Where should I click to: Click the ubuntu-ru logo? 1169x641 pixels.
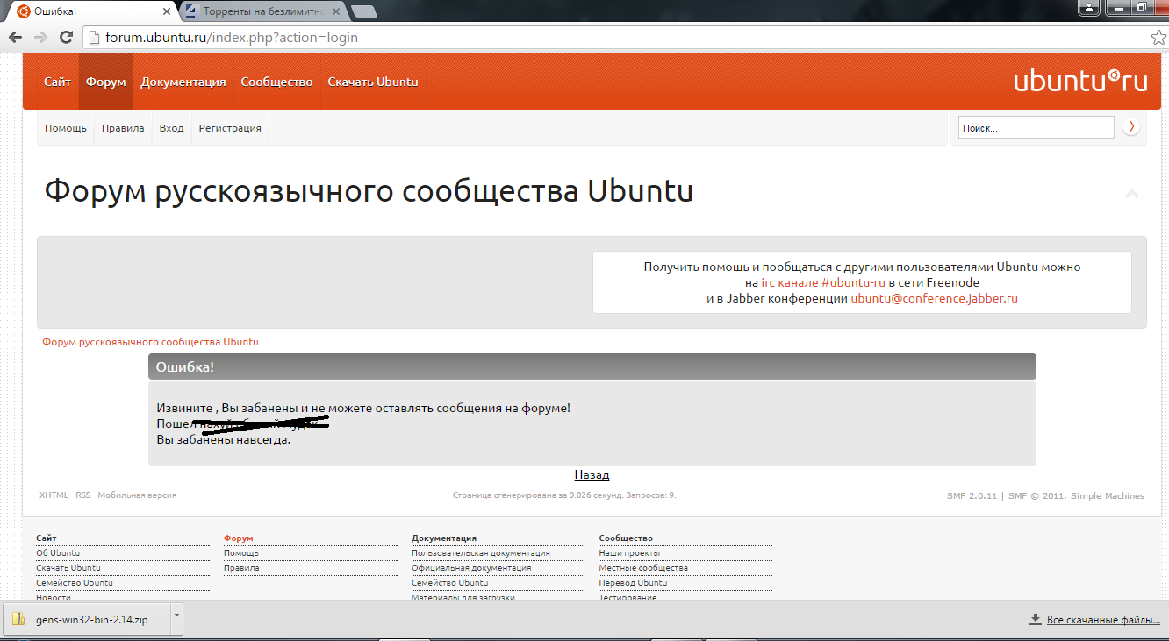pyautogui.click(x=1080, y=81)
